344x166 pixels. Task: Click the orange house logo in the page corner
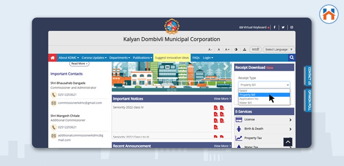coord(329,14)
